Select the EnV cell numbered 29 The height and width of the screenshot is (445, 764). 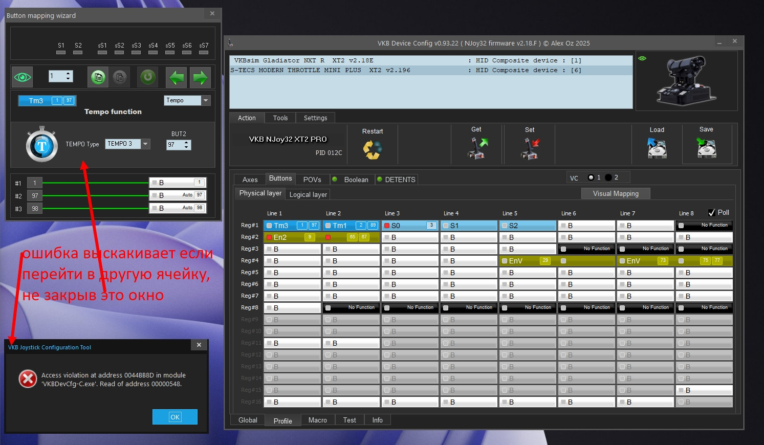[528, 261]
